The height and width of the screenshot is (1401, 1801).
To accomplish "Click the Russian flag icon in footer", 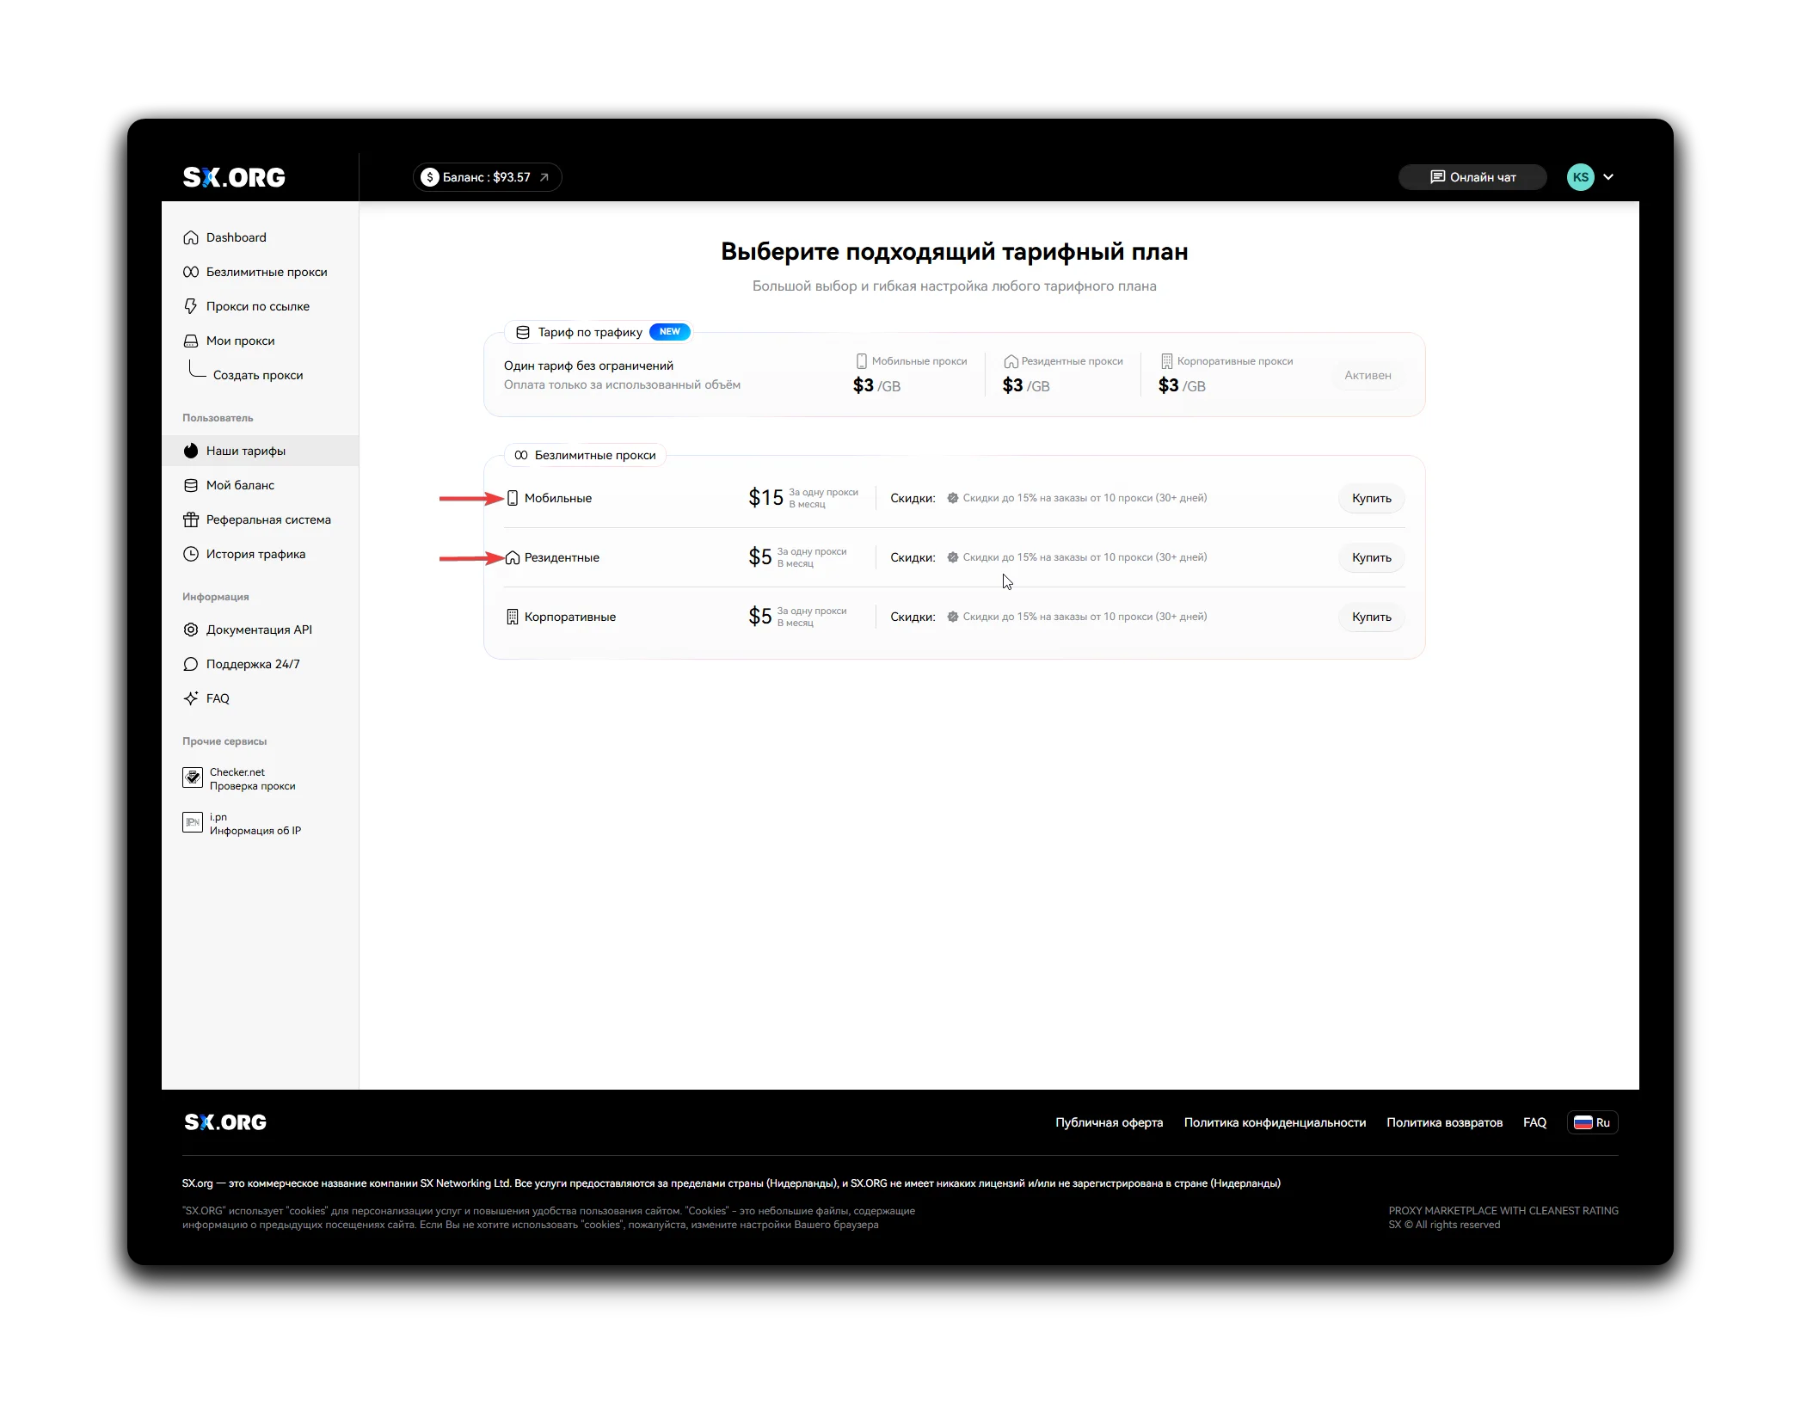I will pos(1583,1122).
